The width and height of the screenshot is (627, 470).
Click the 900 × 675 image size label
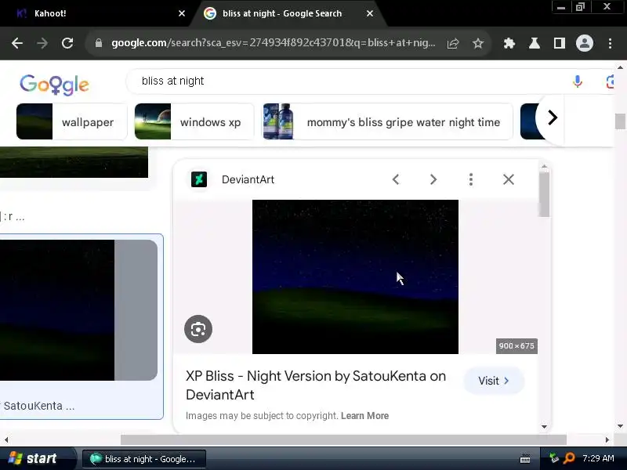pos(516,346)
